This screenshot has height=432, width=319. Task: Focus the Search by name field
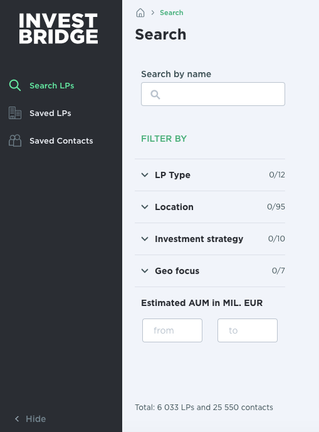(213, 94)
